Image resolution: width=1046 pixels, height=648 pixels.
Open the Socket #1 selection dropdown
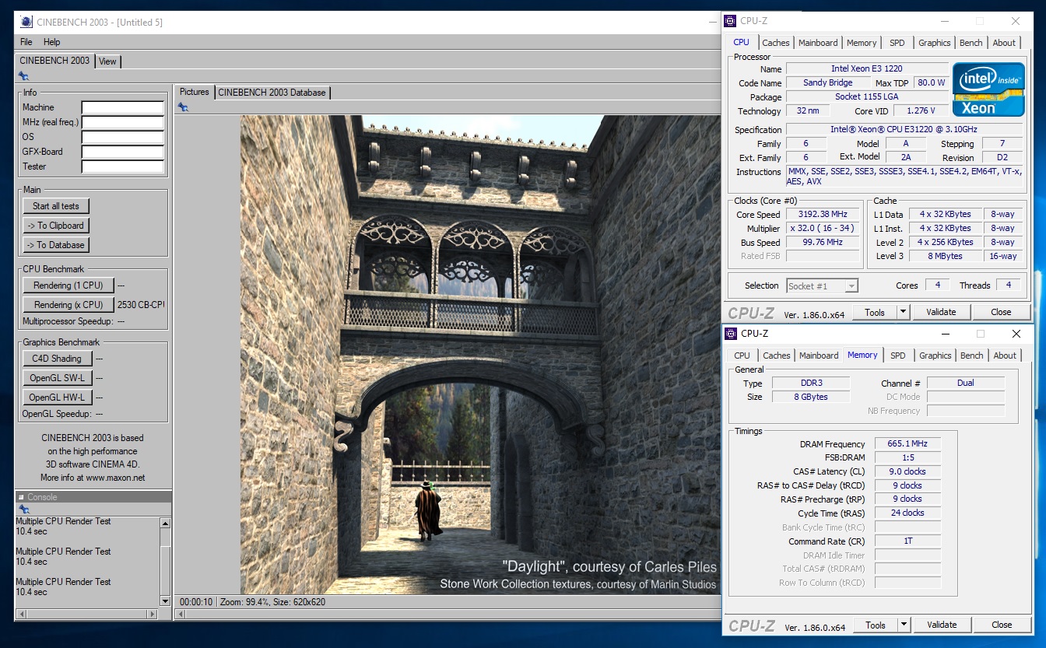coord(822,286)
